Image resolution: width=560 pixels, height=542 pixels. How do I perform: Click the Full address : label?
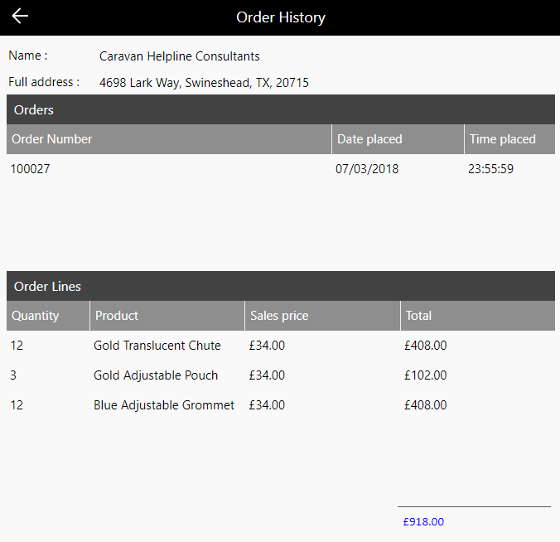tap(44, 82)
